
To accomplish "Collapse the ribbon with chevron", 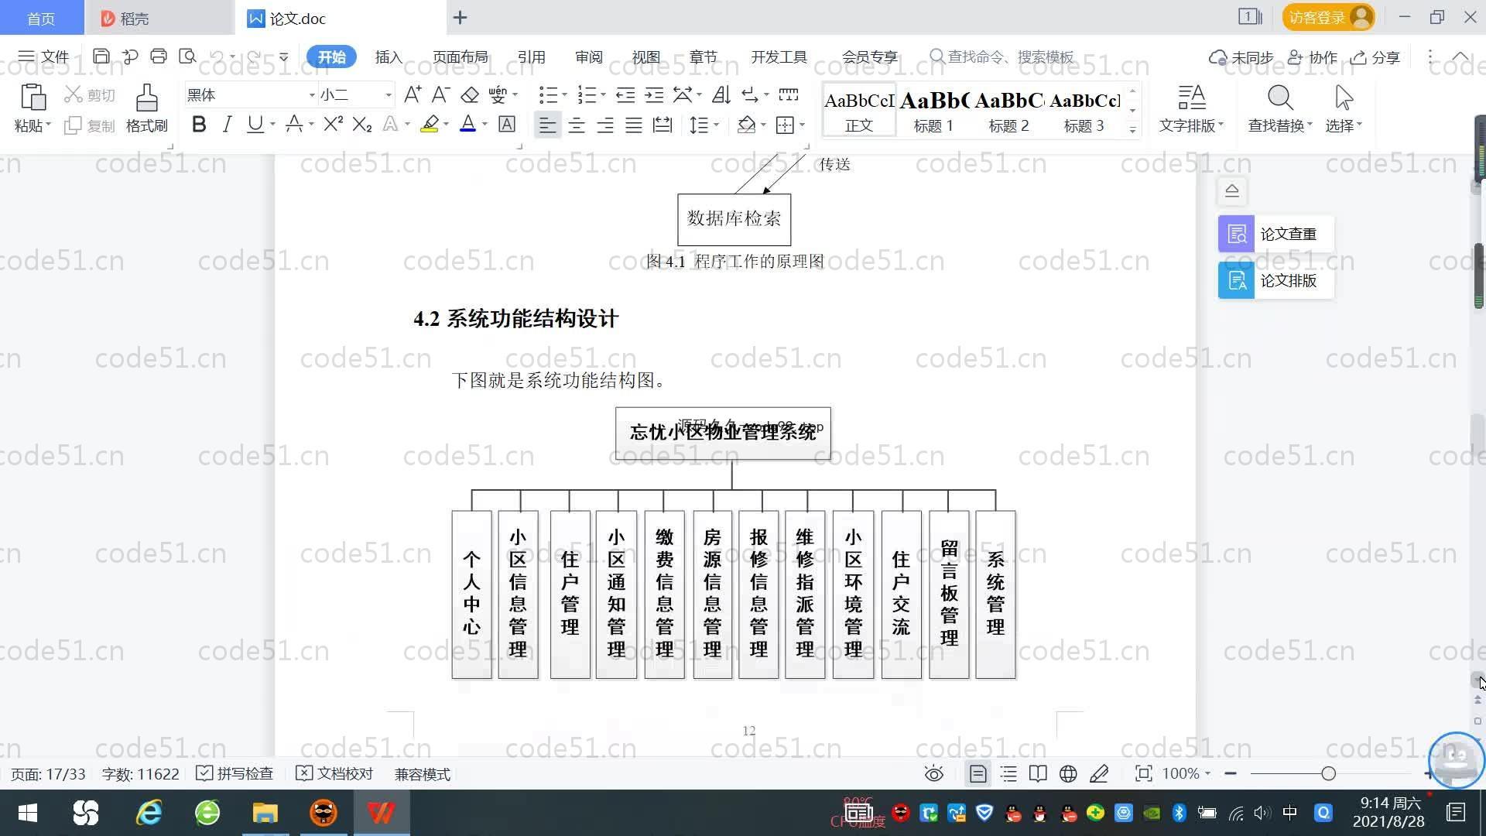I will point(1460,57).
